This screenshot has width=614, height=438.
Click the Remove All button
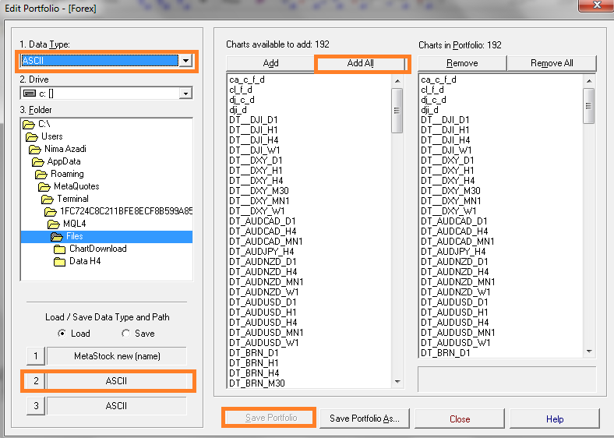point(552,63)
